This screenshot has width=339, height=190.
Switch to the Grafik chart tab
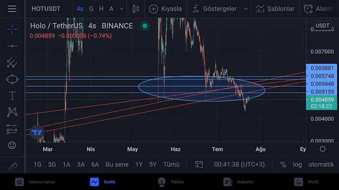click(x=103, y=182)
